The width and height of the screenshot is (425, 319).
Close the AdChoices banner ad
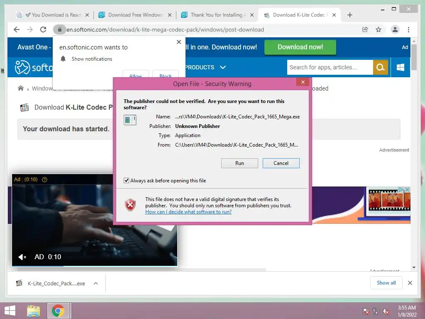(407, 189)
